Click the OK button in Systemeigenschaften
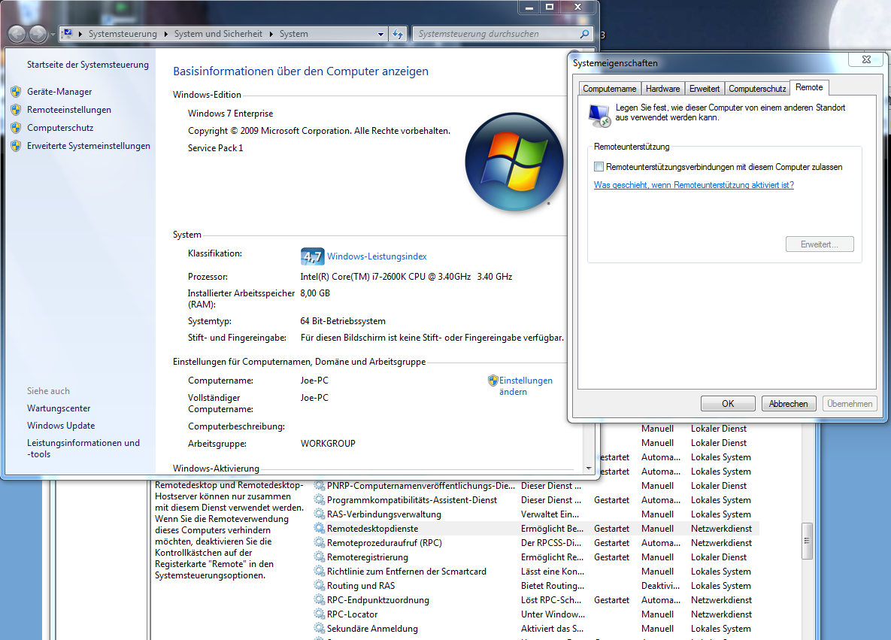The image size is (891, 640). coord(728,404)
